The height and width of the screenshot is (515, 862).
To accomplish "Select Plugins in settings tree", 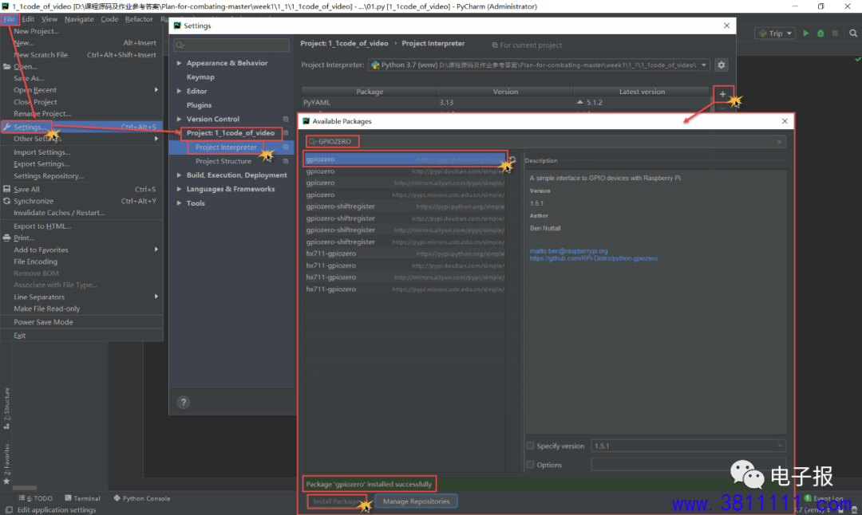I will pos(199,105).
